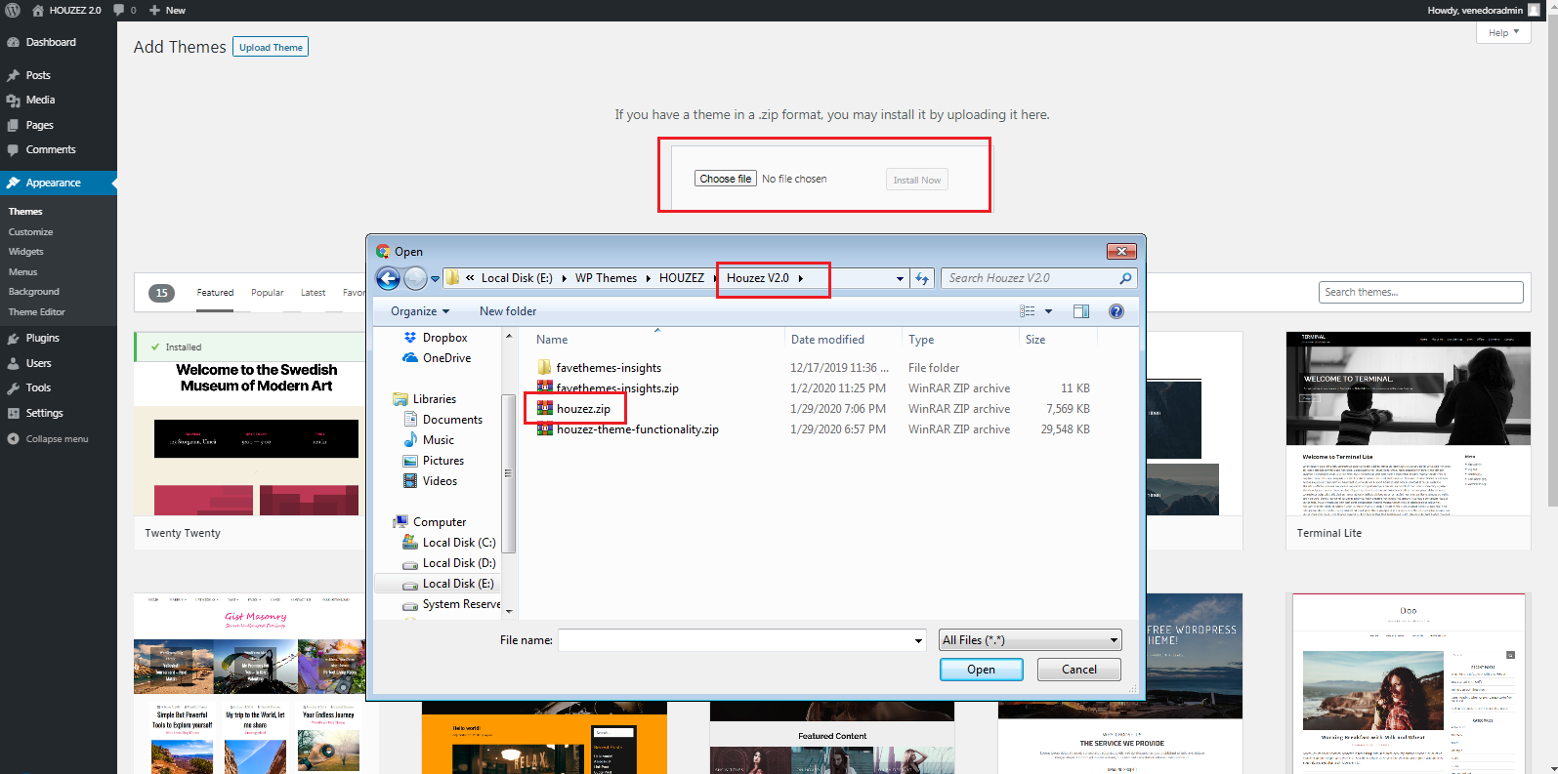This screenshot has height=774, width=1558.
Task: Open Widgets under Appearance
Action: pyautogui.click(x=26, y=252)
